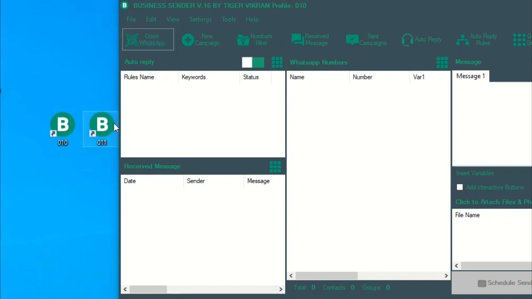Viewport: 532px width, 299px height.
Task: Start a New Campaign
Action: coord(201,39)
